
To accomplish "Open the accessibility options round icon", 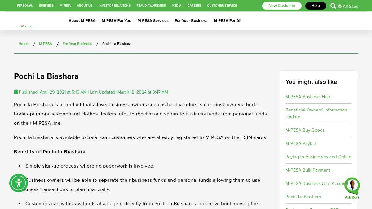I will [19, 183].
